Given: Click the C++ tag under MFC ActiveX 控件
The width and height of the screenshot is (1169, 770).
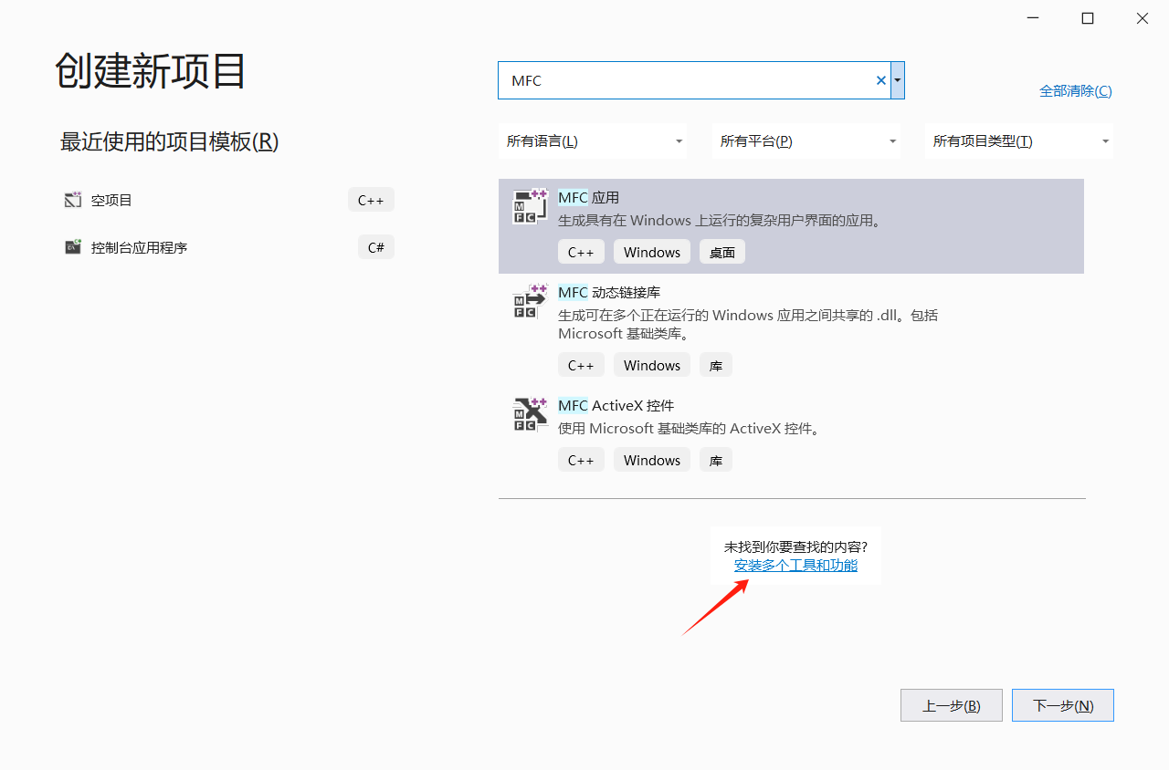Looking at the screenshot, I should click(x=581, y=460).
